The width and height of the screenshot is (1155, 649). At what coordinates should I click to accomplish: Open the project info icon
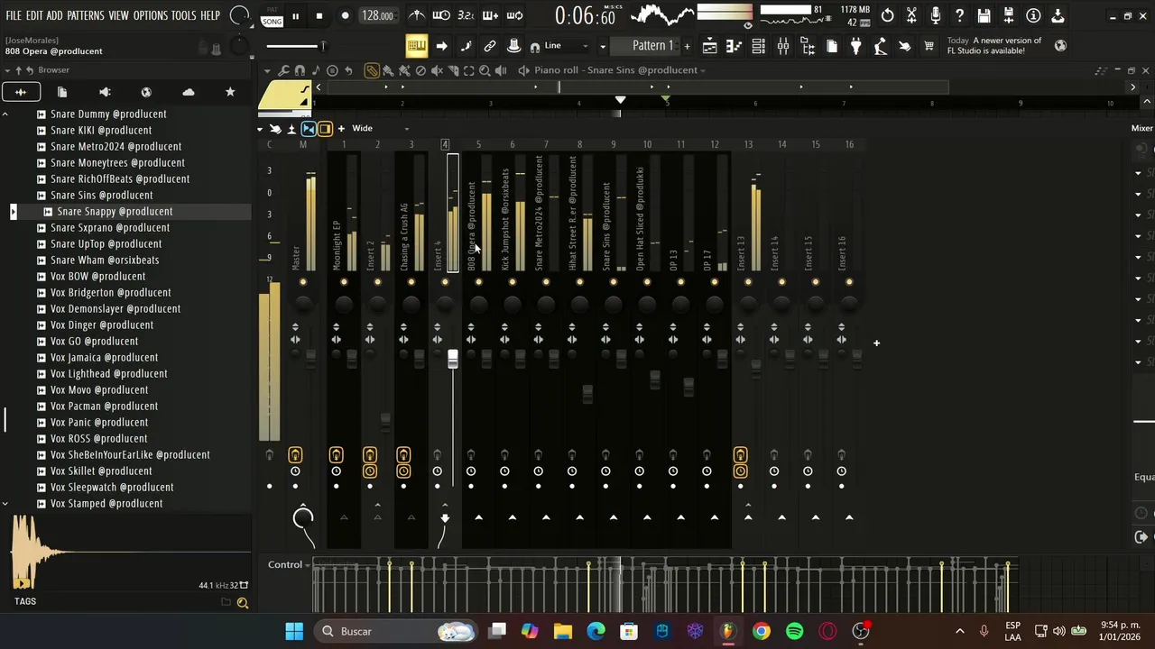click(x=1033, y=15)
